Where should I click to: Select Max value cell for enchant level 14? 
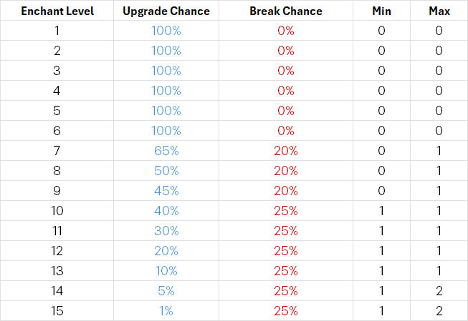point(439,291)
